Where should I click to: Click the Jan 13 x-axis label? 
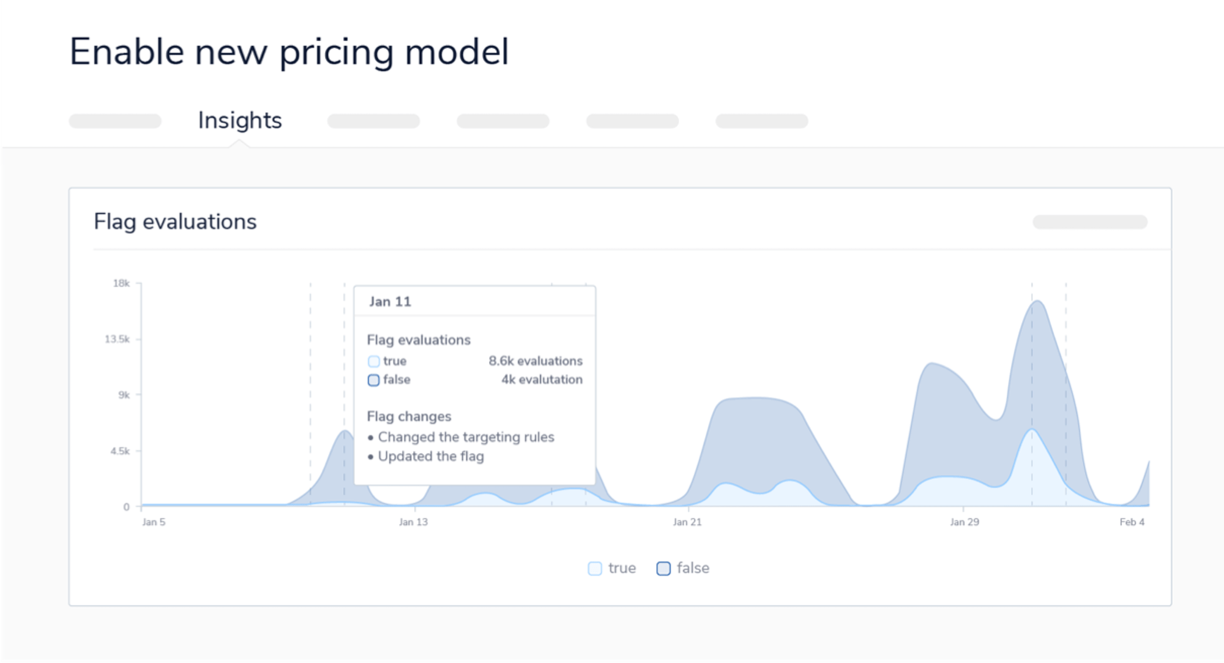(x=413, y=522)
